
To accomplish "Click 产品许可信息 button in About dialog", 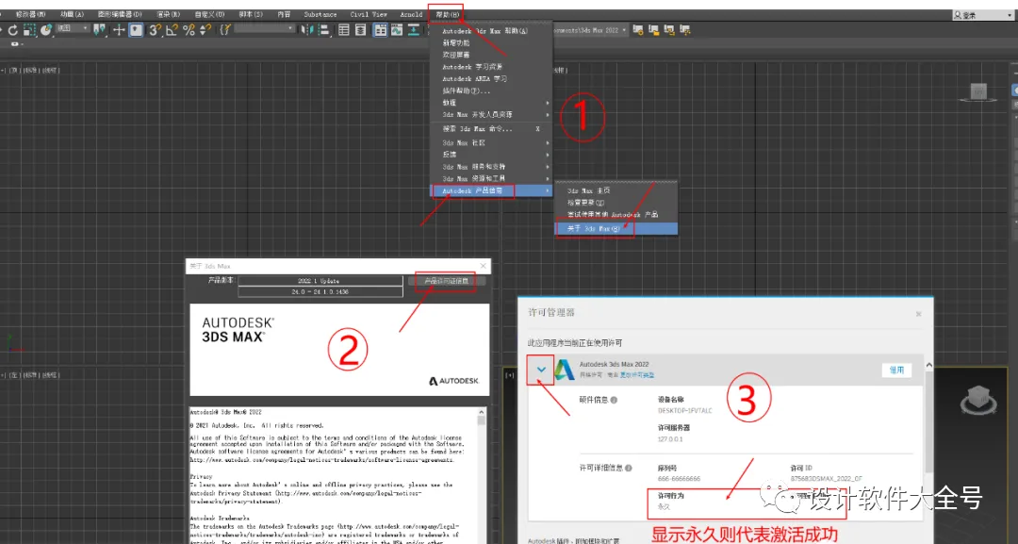I will click(446, 281).
